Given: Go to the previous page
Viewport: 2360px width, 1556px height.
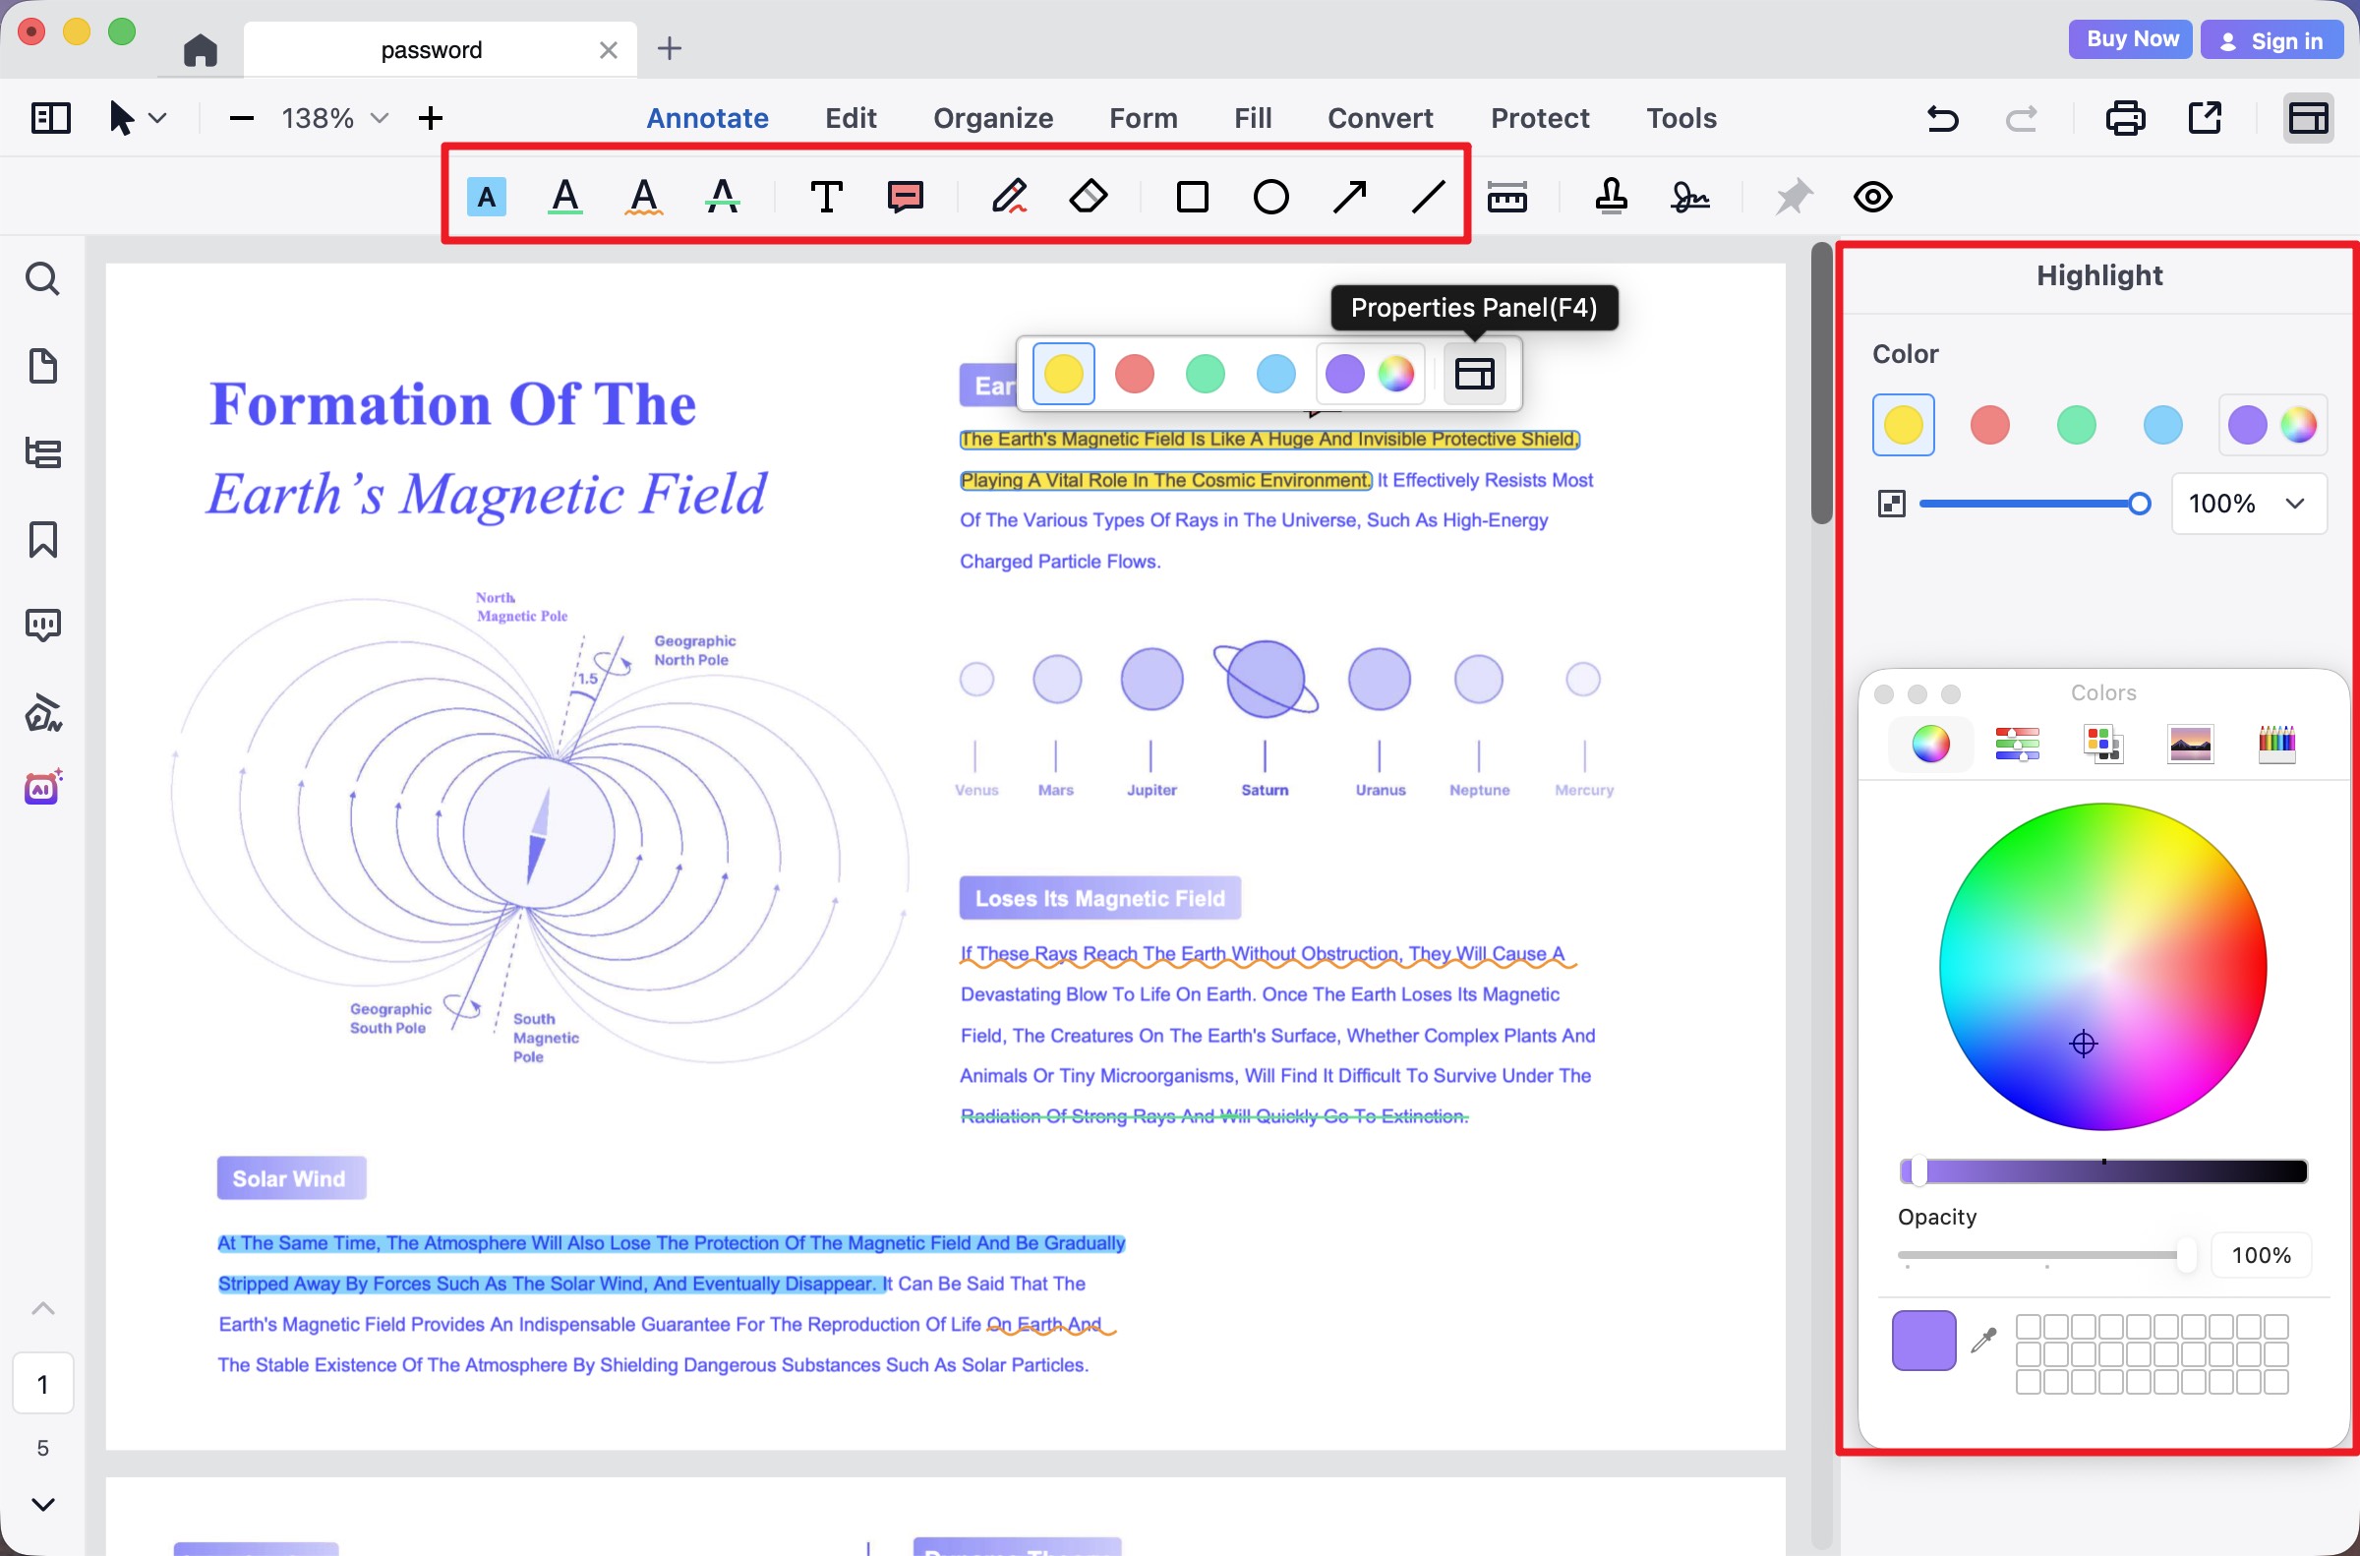Looking at the screenshot, I should tap(42, 1308).
